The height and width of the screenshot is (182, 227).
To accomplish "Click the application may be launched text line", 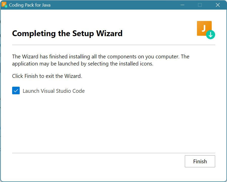I will (x=83, y=64).
